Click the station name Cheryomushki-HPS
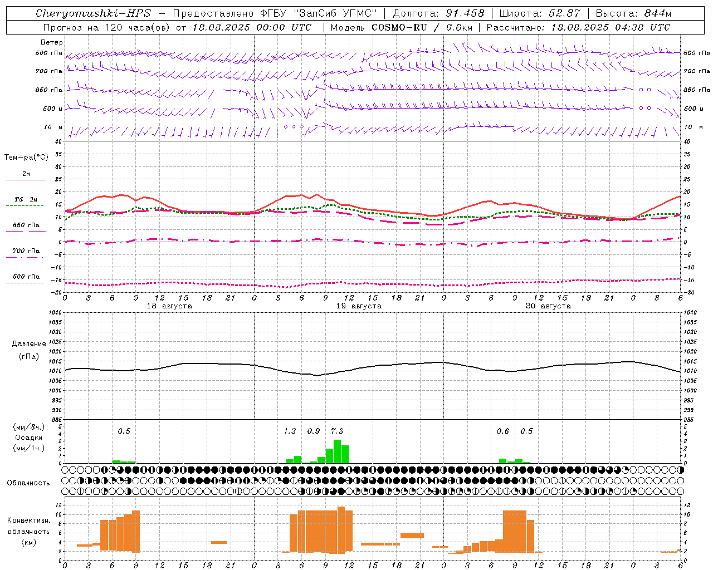713x570 pixels. (93, 13)
